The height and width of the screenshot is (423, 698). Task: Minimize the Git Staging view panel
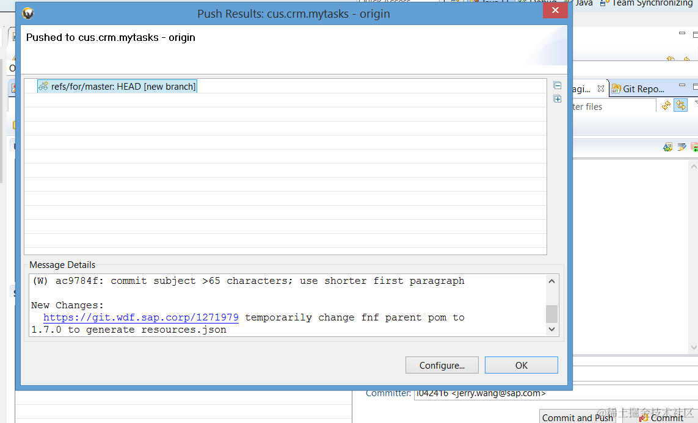click(682, 85)
